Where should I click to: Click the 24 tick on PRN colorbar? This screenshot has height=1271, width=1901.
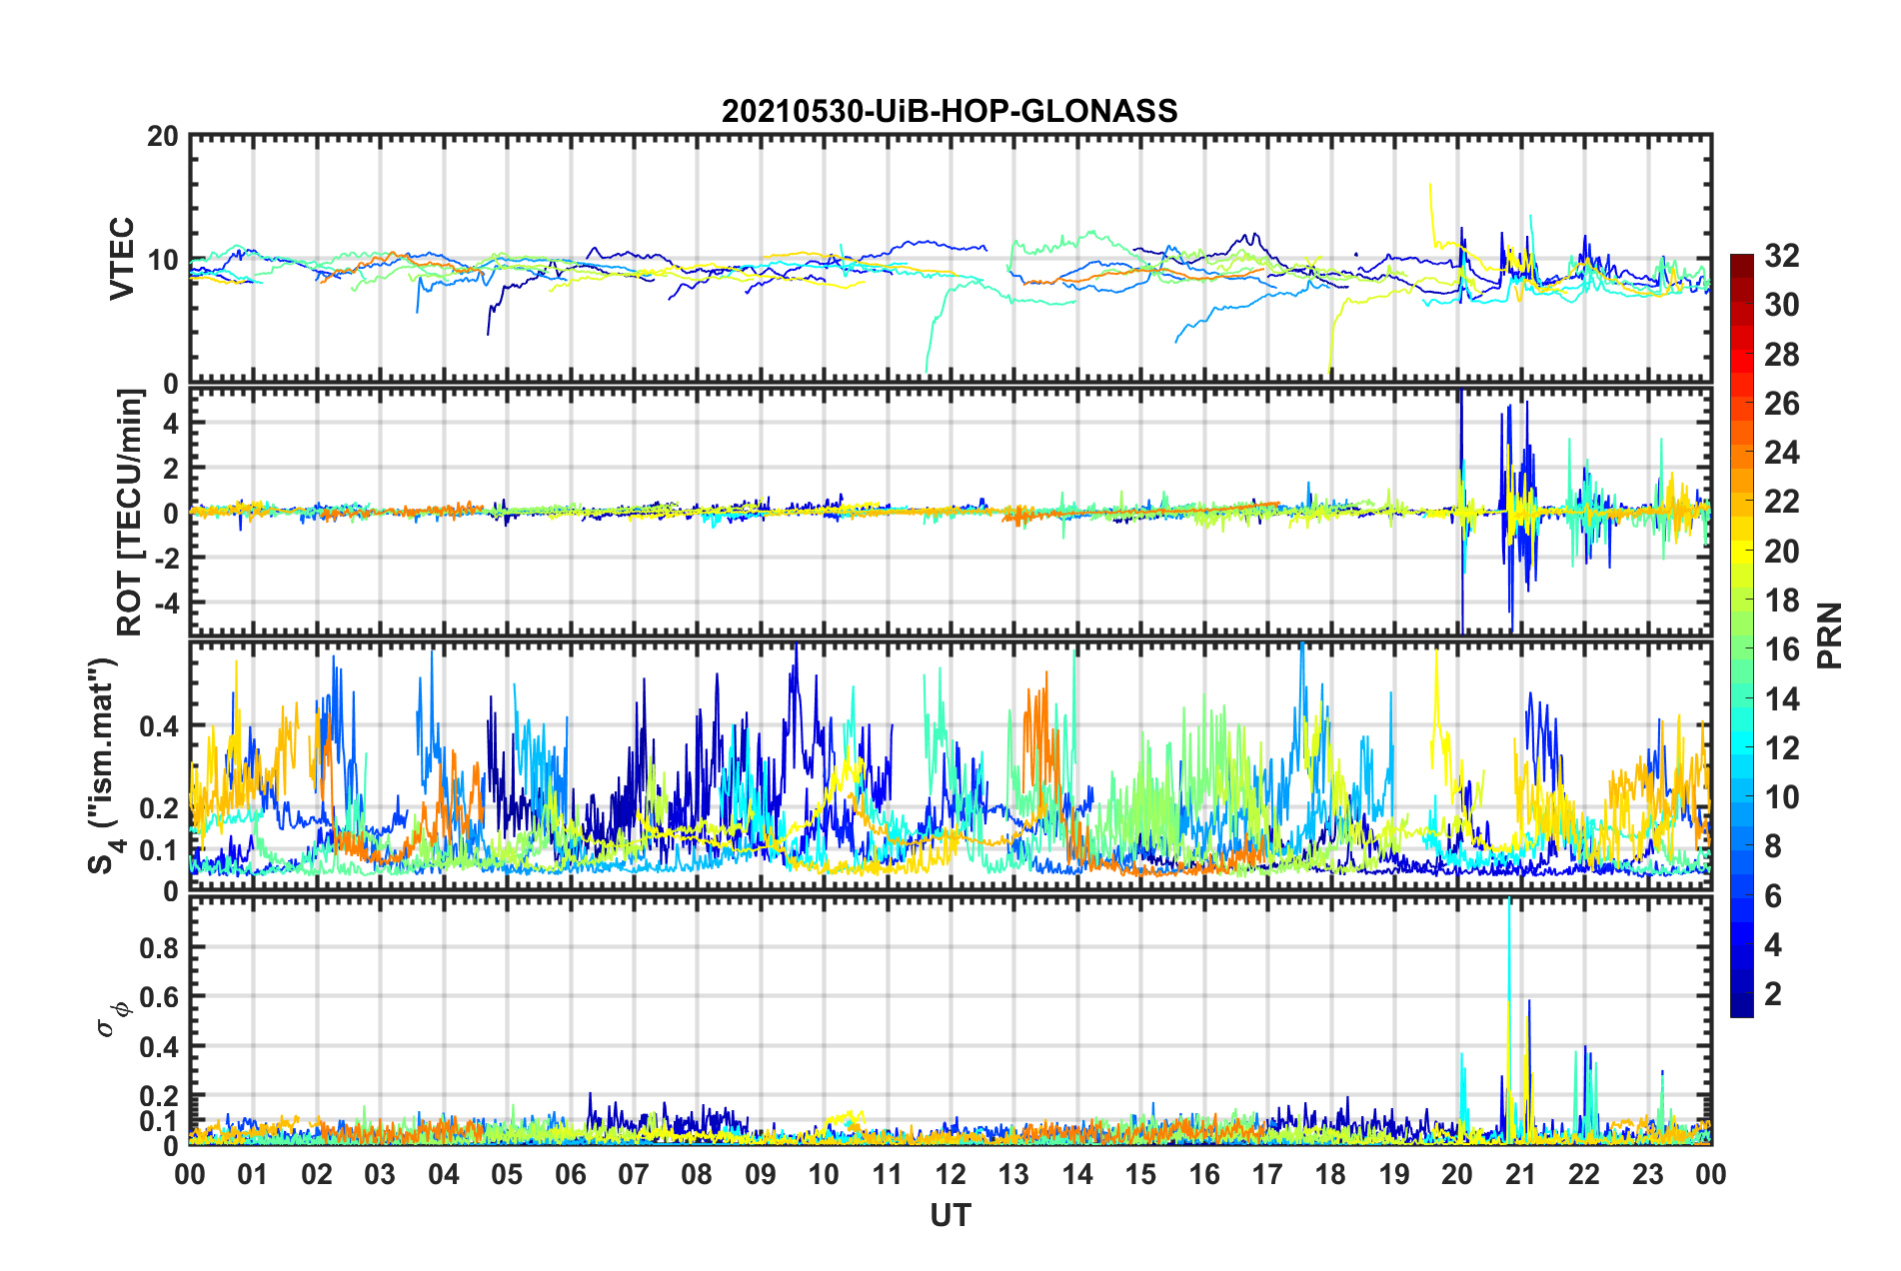pyautogui.click(x=1781, y=453)
